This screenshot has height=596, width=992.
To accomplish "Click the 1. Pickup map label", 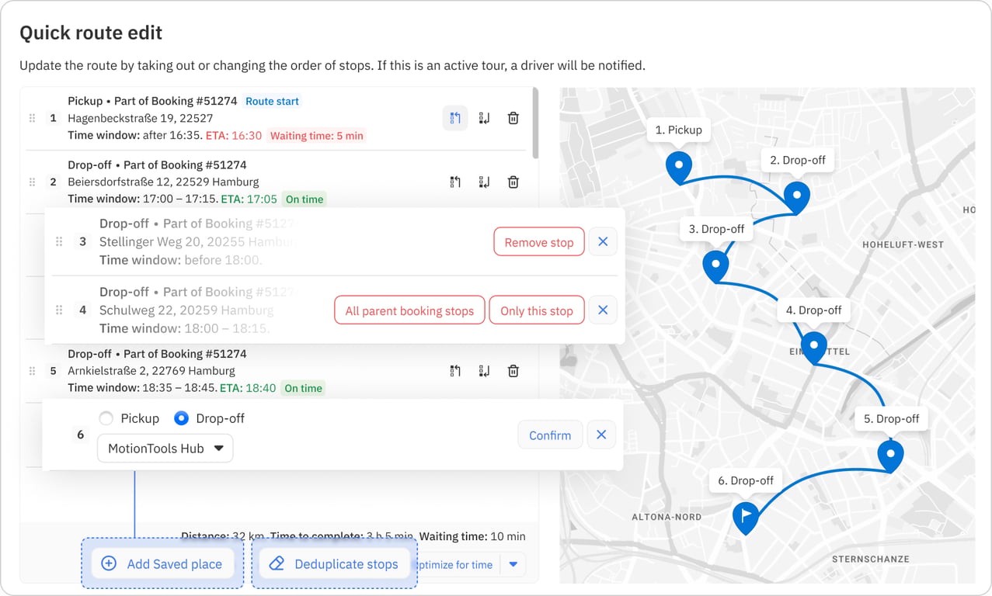I will (679, 130).
